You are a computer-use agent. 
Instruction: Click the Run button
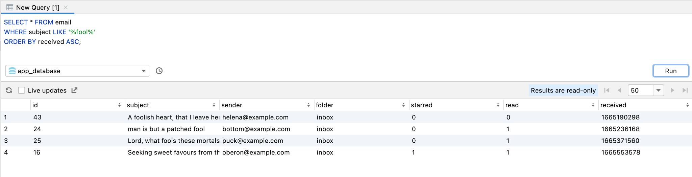(x=670, y=71)
